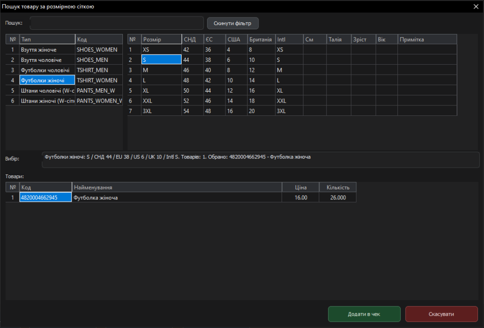Sort by the Розмір column header
The width and height of the screenshot is (484, 328).
pyautogui.click(x=161, y=39)
